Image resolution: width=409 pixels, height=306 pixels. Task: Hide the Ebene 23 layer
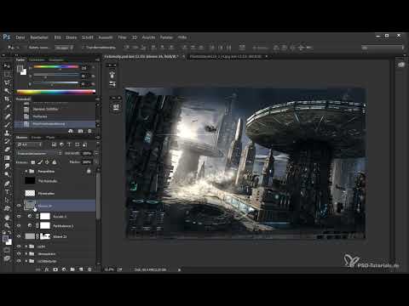tap(19, 236)
